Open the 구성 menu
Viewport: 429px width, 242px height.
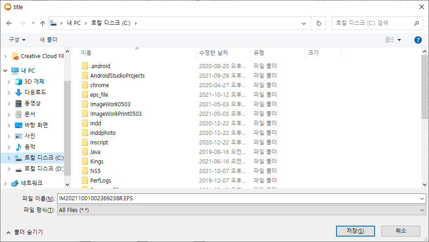pyautogui.click(x=17, y=40)
